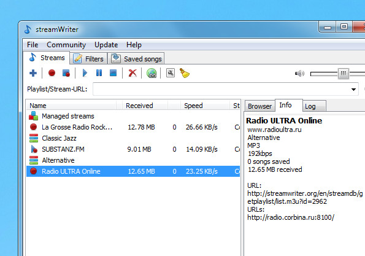The height and width of the screenshot is (256, 365).
Task: Select the Alternative category row
Action: coord(133,160)
